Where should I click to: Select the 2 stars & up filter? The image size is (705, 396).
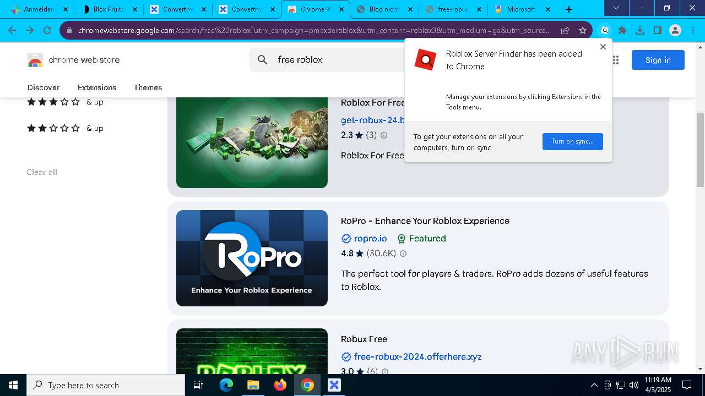[x=65, y=128]
